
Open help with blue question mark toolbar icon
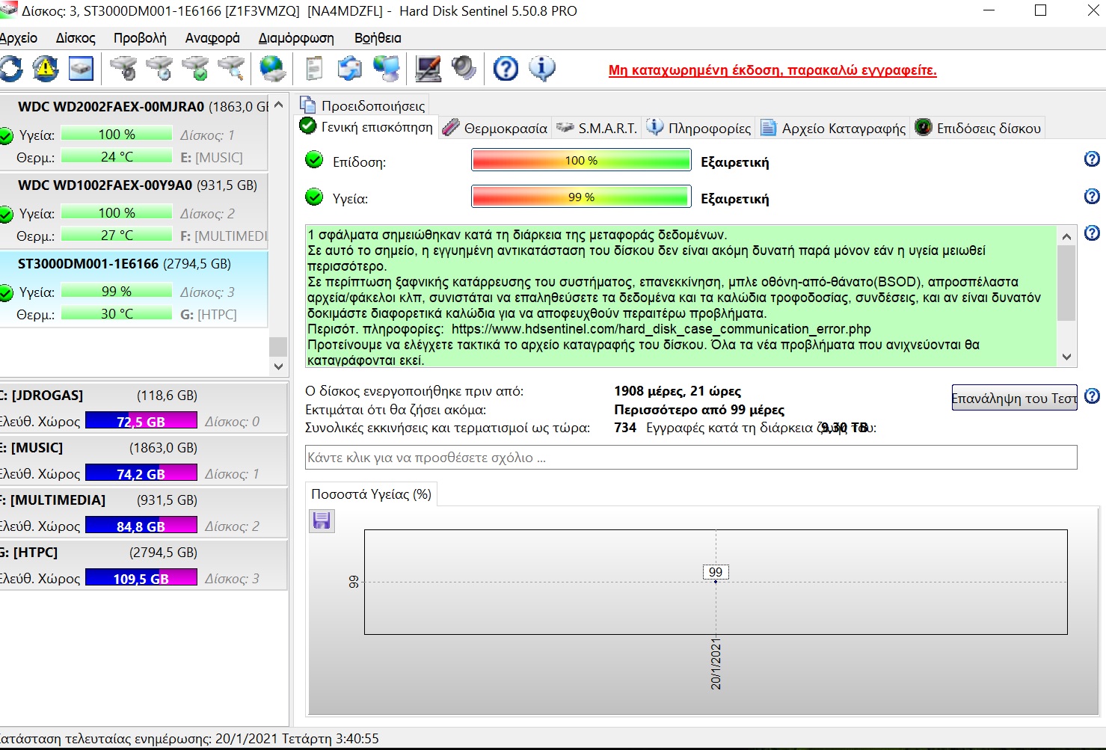tap(506, 69)
